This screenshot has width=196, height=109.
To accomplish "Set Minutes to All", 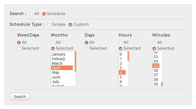I will [154, 43].
